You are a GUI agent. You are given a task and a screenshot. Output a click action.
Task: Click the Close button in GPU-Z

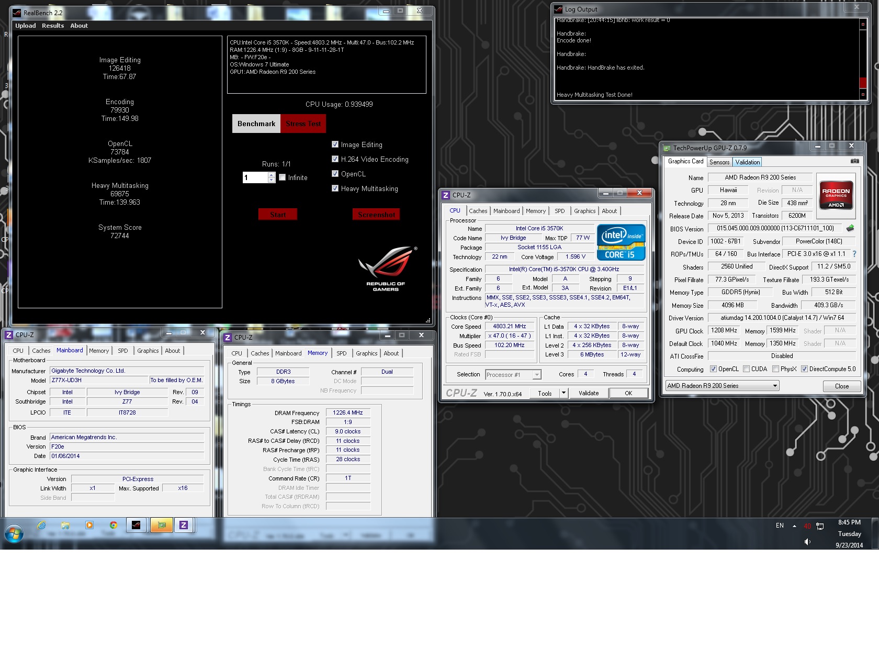(x=841, y=386)
